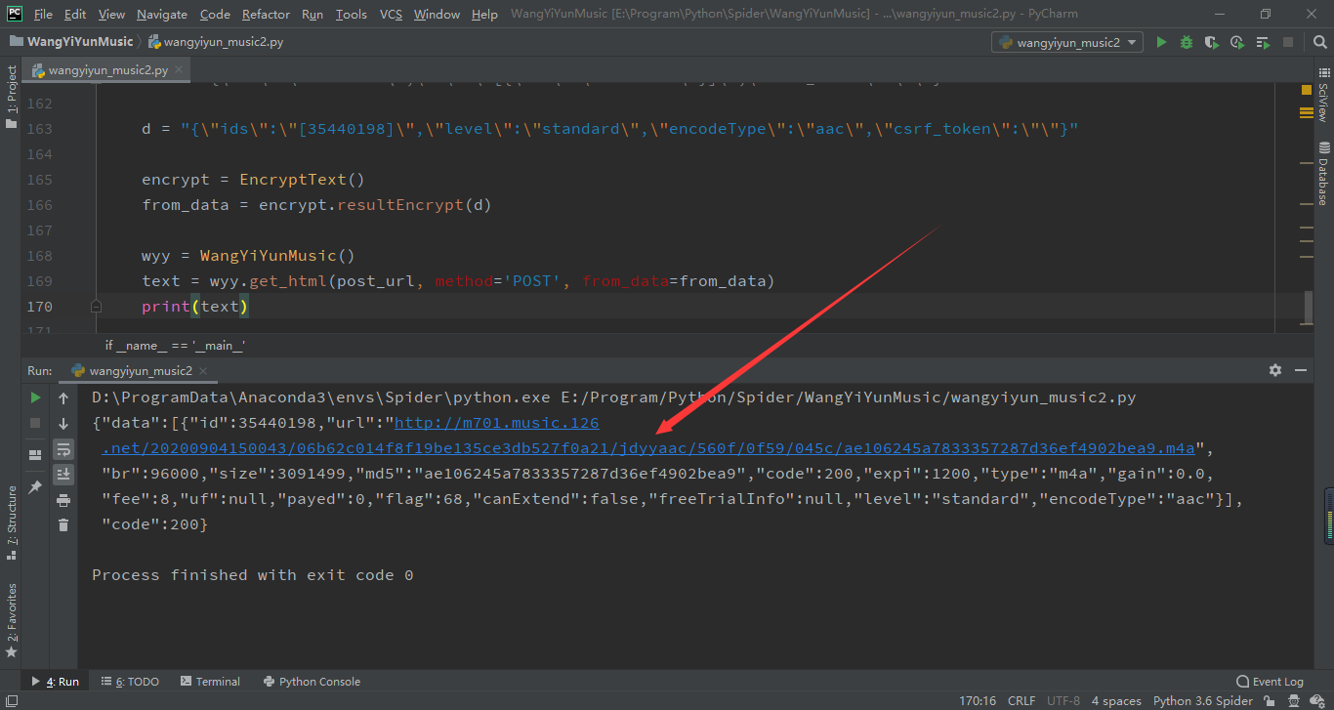Select the wangyiyun_music2.py editor tab
This screenshot has width=1334, height=710.
(107, 70)
